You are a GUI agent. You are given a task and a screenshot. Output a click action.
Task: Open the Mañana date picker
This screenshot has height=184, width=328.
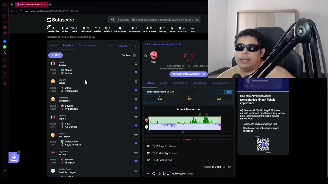tap(123, 46)
